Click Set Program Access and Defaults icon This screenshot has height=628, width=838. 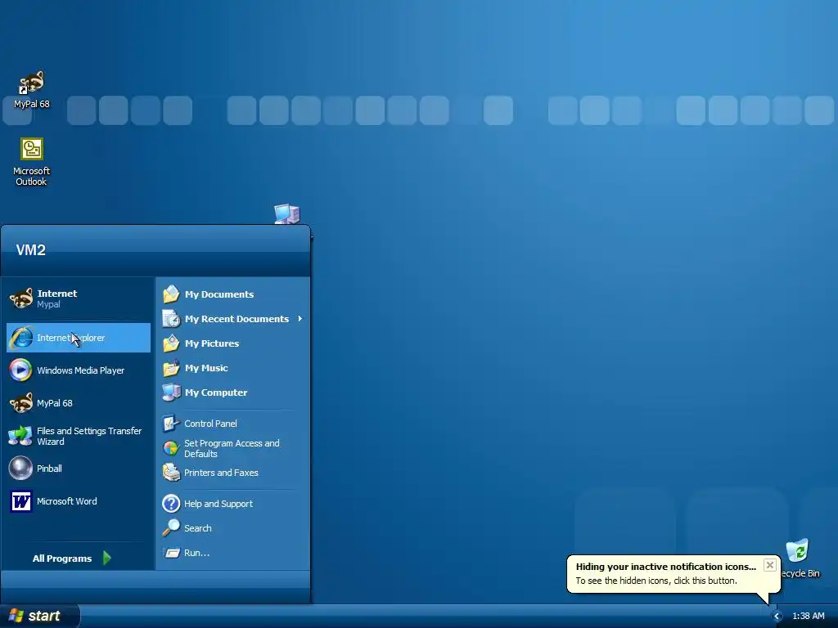[171, 448]
